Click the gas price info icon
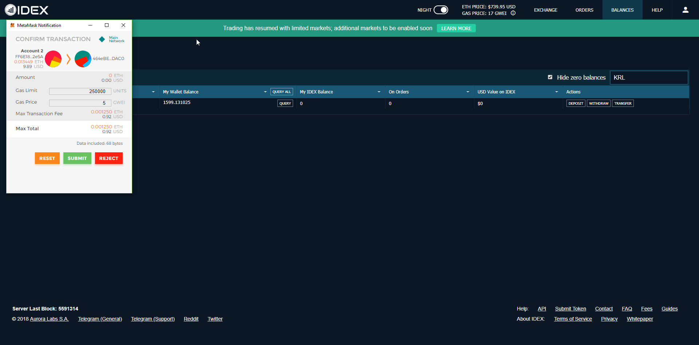 click(513, 13)
